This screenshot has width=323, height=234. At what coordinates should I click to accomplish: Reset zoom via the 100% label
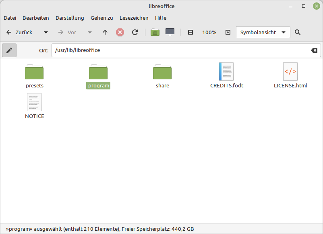tap(209, 32)
